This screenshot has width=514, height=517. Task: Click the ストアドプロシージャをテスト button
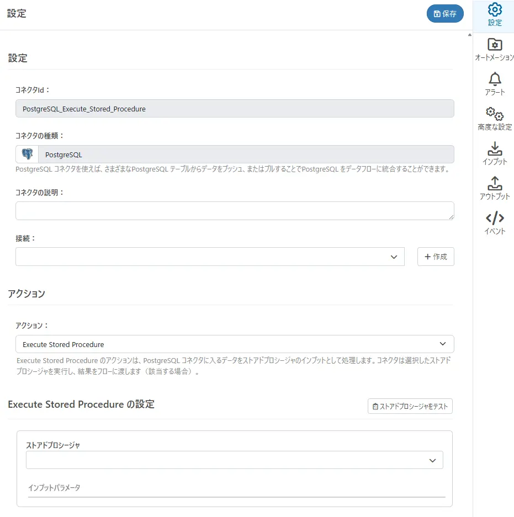tap(410, 406)
